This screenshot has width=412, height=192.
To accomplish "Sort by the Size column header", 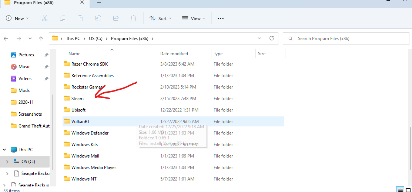I will click(x=262, y=54).
